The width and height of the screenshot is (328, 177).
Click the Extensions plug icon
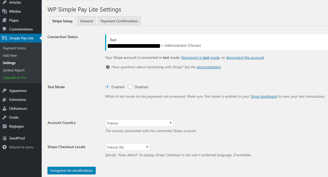[4, 100]
